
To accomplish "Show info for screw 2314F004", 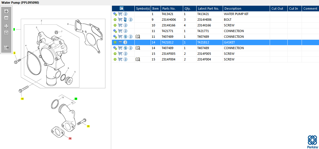I will coord(126,59).
